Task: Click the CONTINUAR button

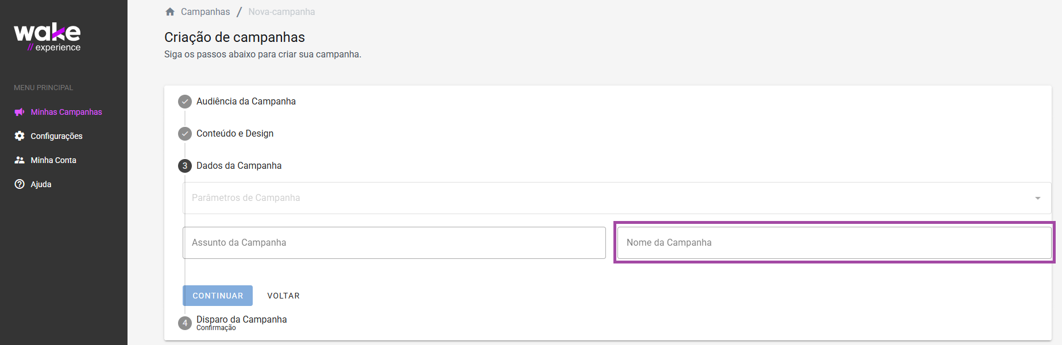Action: click(218, 296)
